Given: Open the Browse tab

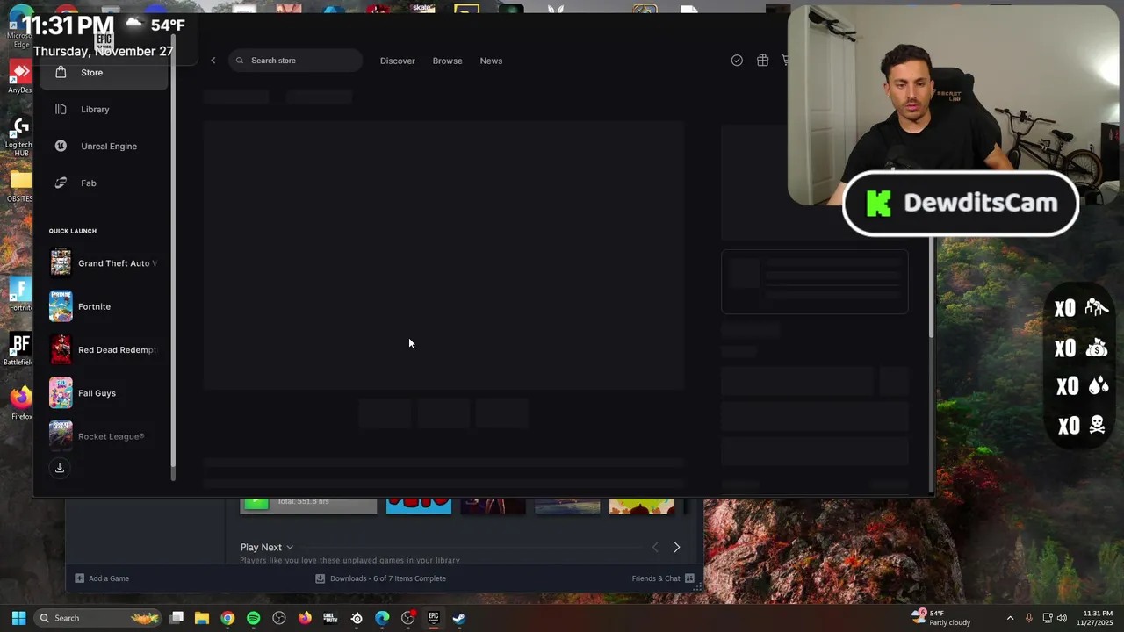Looking at the screenshot, I should 447,61.
